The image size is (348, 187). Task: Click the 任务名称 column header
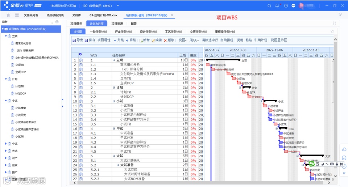click(145, 55)
